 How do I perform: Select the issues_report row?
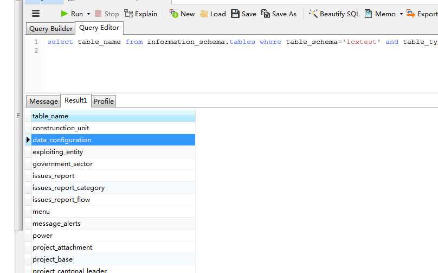pos(113,176)
